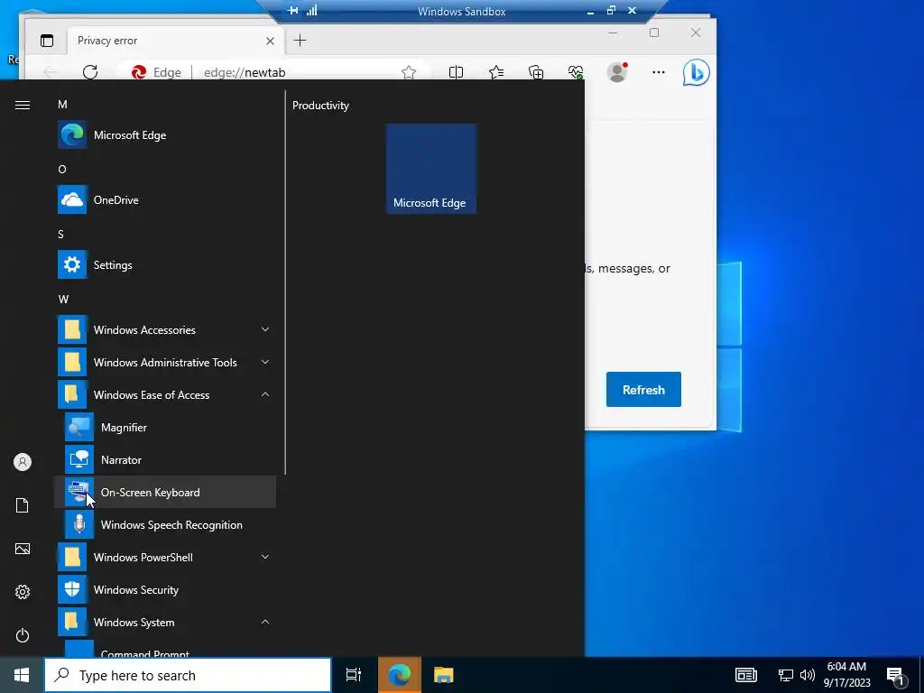The image size is (924, 693).
Task: Open News and interests tray icon
Action: point(746,675)
